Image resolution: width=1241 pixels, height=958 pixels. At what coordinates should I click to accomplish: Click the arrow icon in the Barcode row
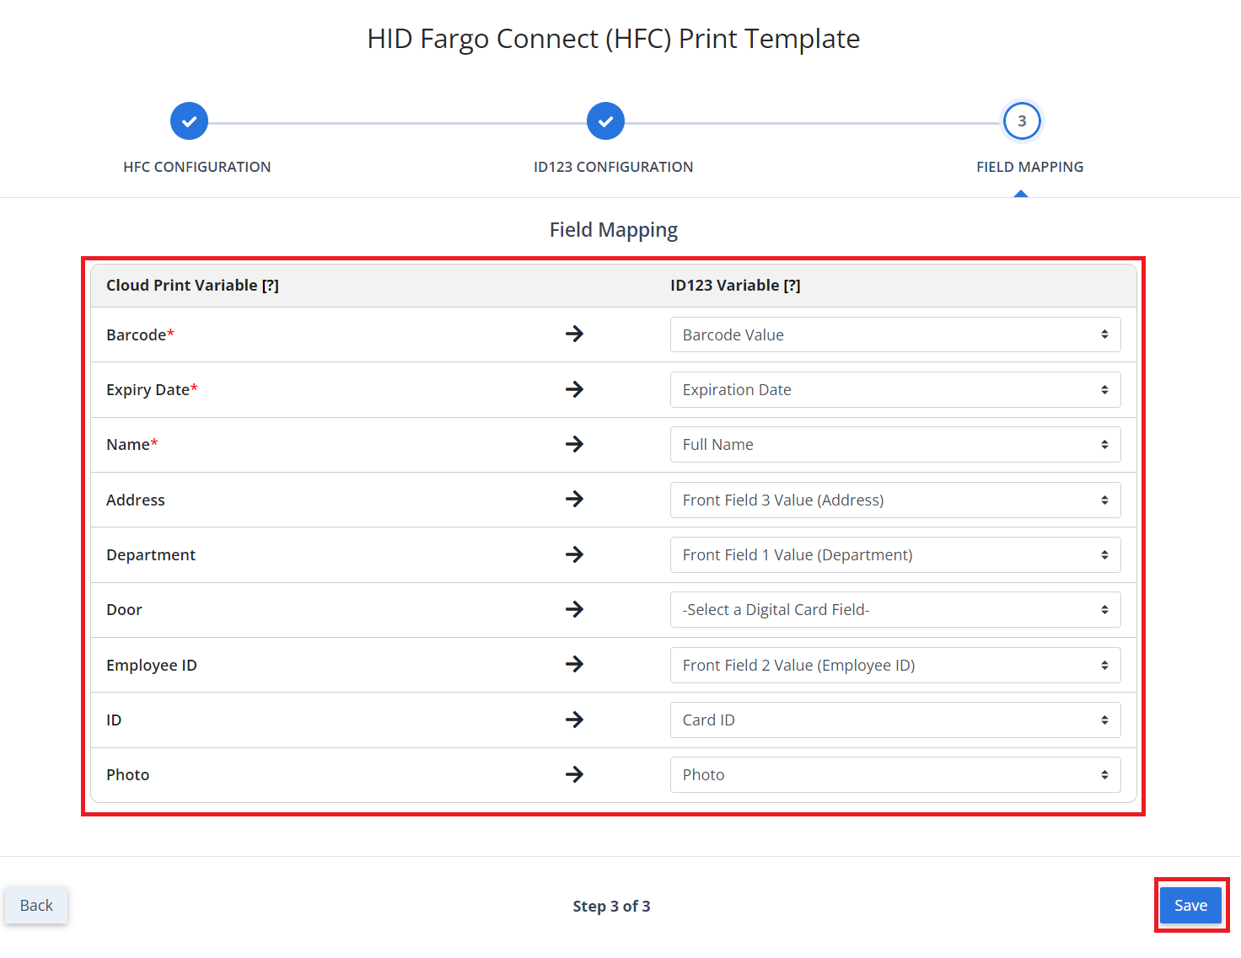pos(574,334)
